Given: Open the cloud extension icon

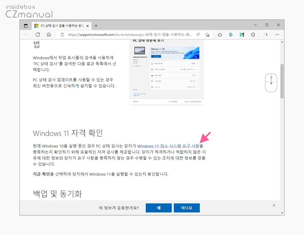Looking at the screenshot, I should [220, 35].
